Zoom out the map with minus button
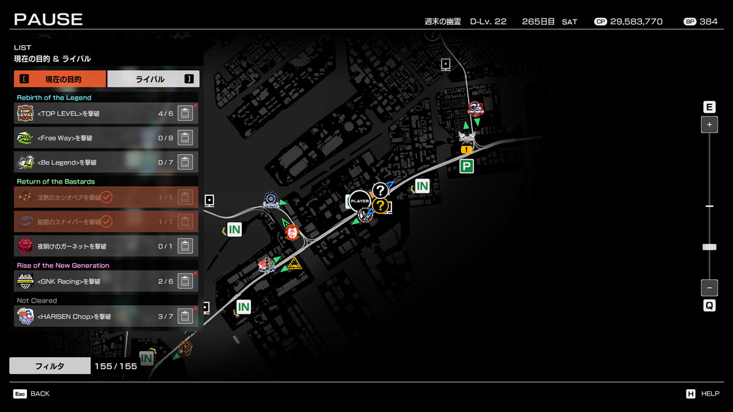This screenshot has width=733, height=412. 709,287
